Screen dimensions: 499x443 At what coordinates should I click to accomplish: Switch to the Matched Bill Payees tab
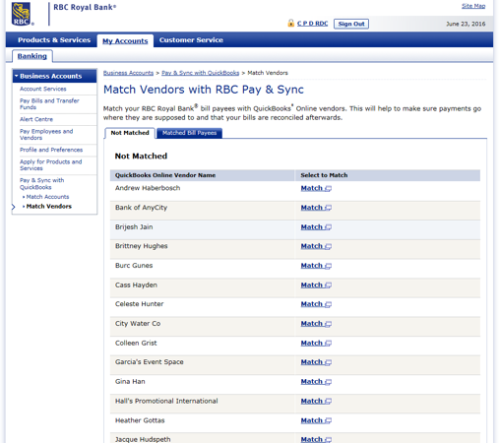click(189, 133)
